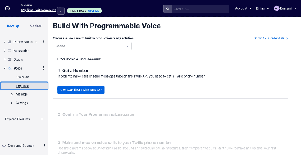Viewport: 301px width, 155px height.
Task: Open the account switcher arrows button
Action: [61, 11]
